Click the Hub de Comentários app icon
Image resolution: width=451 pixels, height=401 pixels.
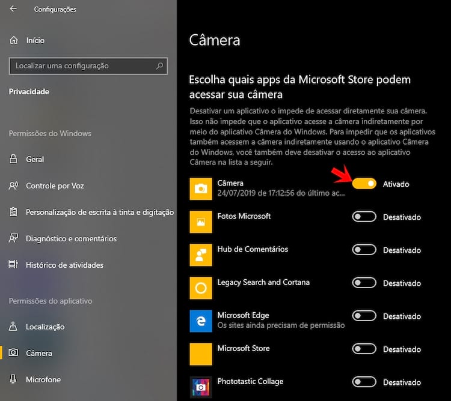pyautogui.click(x=201, y=255)
